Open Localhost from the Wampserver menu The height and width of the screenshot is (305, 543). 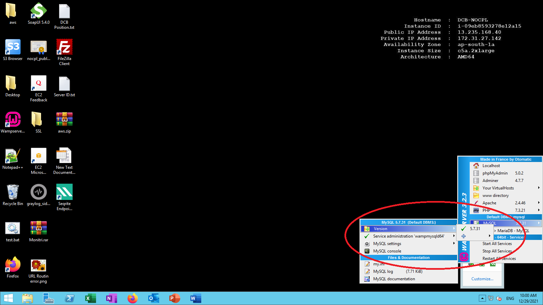coord(506,166)
